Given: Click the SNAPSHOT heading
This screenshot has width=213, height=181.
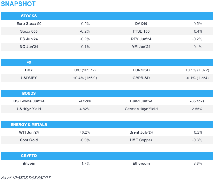Looking at the screenshot, I should coord(18,4).
